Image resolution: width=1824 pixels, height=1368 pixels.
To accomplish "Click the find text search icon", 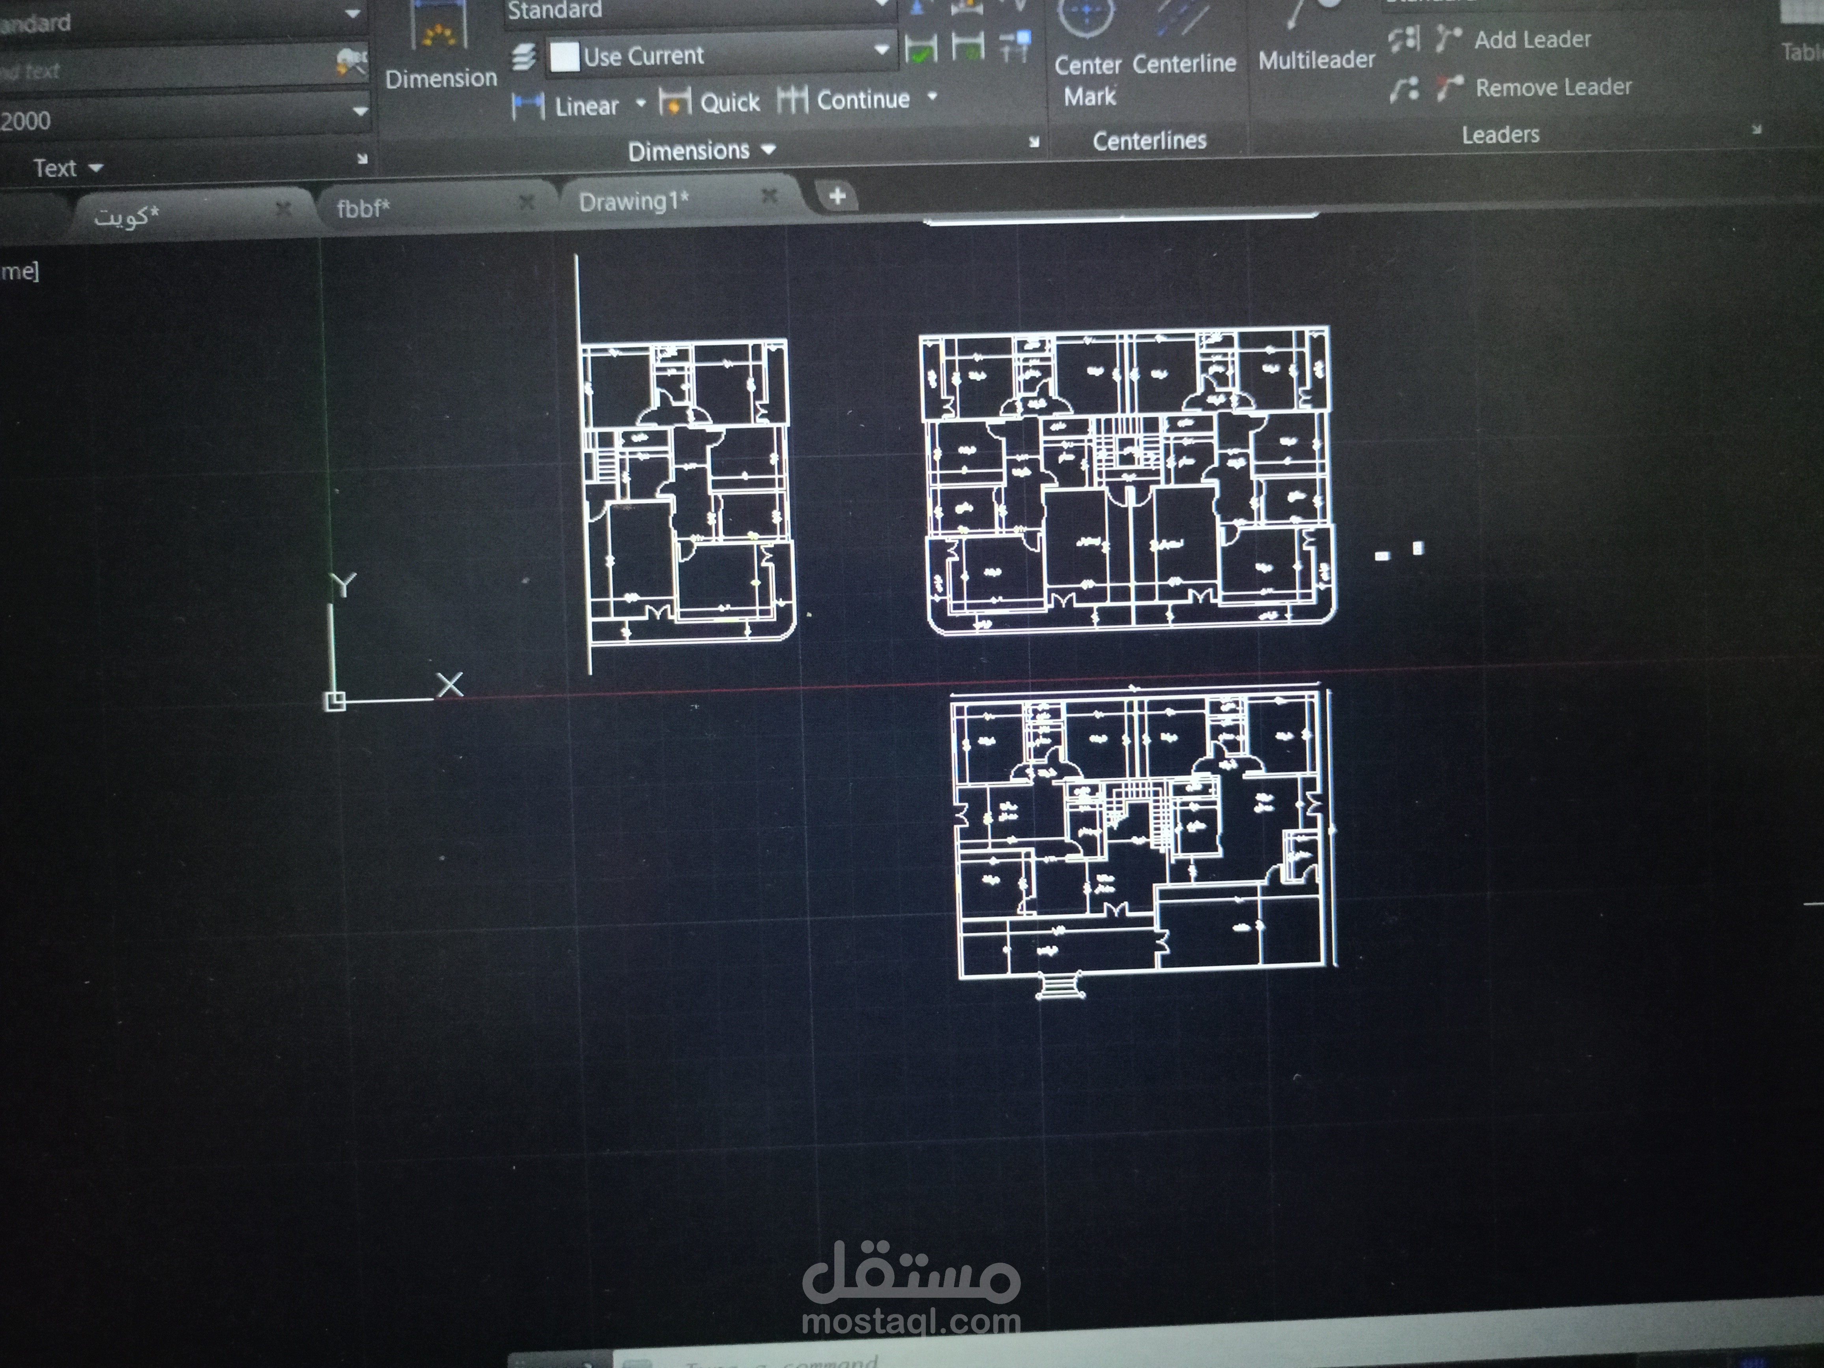I will tap(352, 63).
